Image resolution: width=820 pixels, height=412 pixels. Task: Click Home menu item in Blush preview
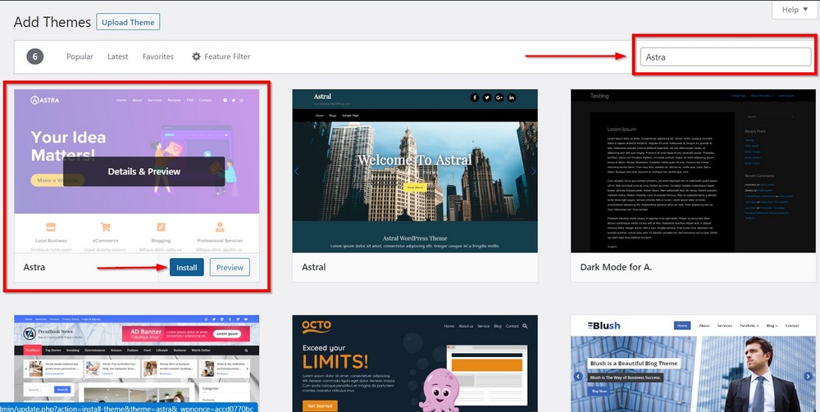(682, 325)
